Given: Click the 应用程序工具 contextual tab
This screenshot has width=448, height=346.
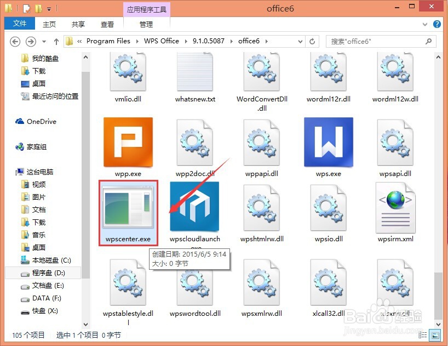Looking at the screenshot, I should tap(147, 10).
